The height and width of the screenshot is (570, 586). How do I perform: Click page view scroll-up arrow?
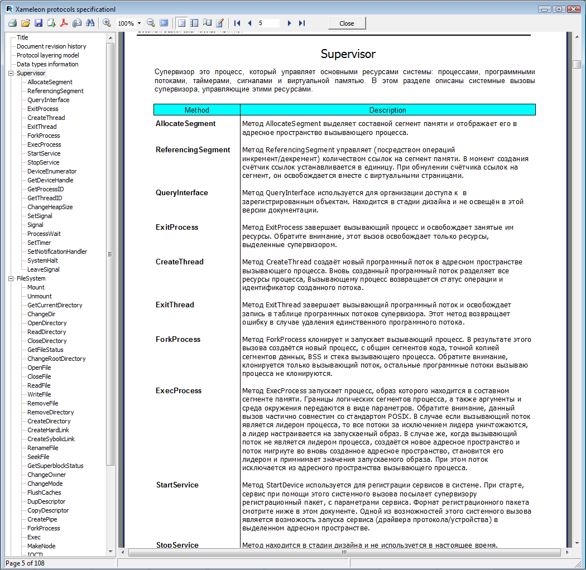coord(577,37)
